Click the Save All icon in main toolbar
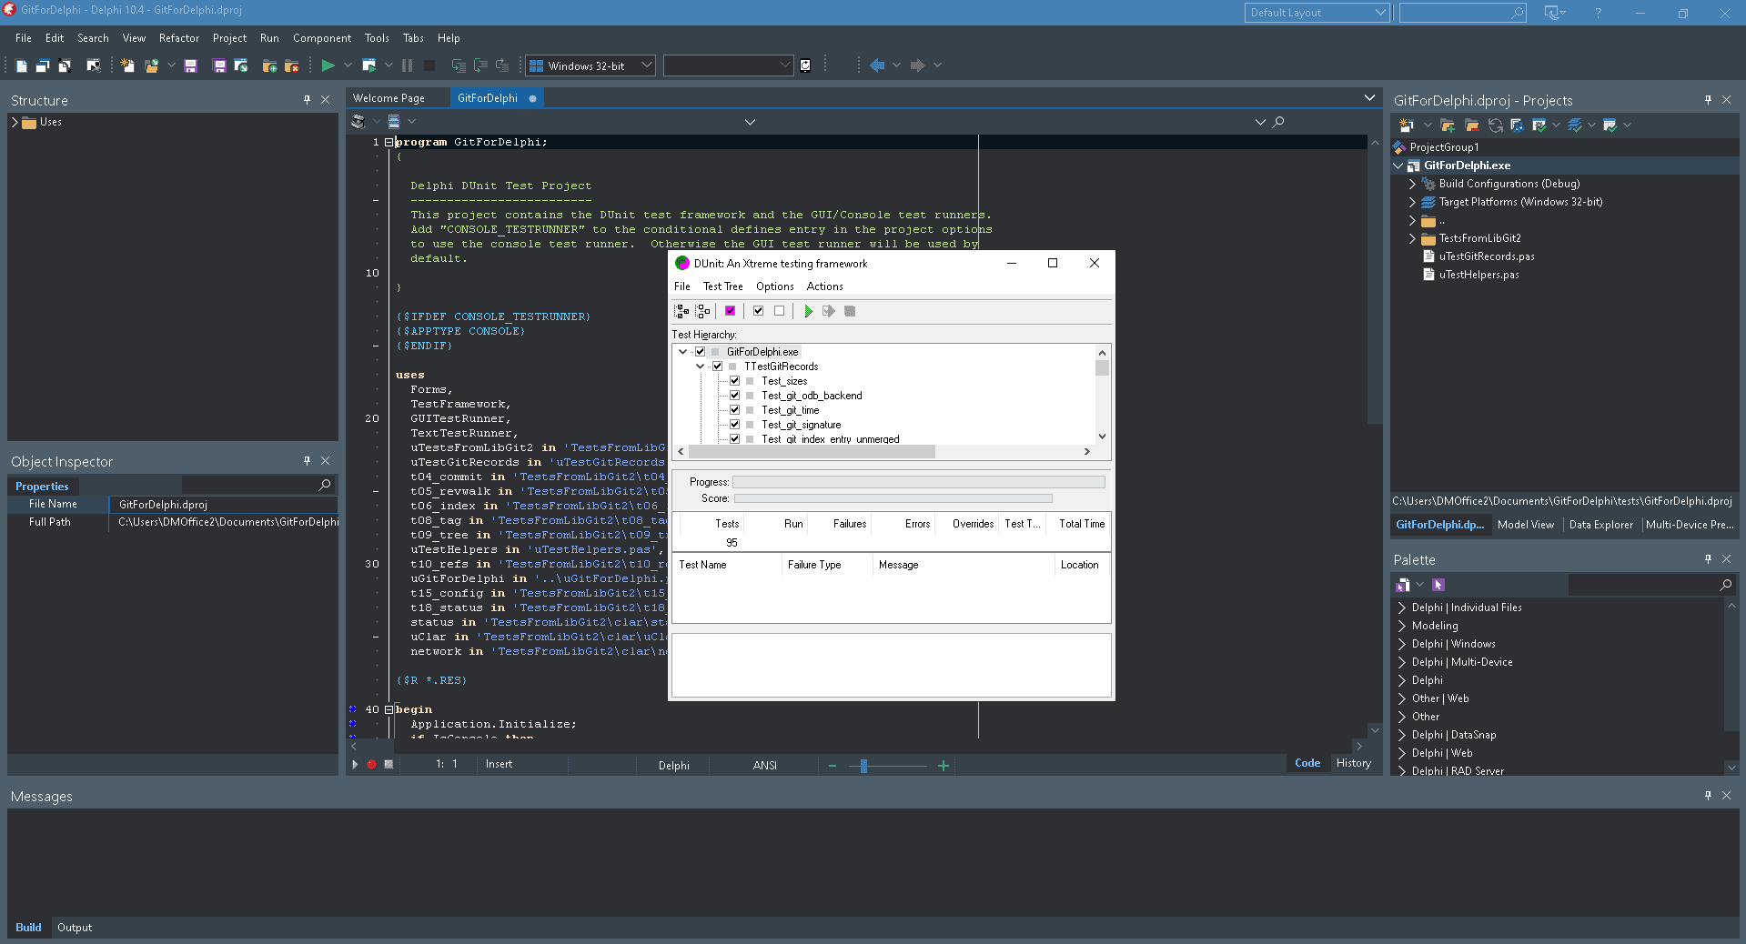 (x=219, y=65)
